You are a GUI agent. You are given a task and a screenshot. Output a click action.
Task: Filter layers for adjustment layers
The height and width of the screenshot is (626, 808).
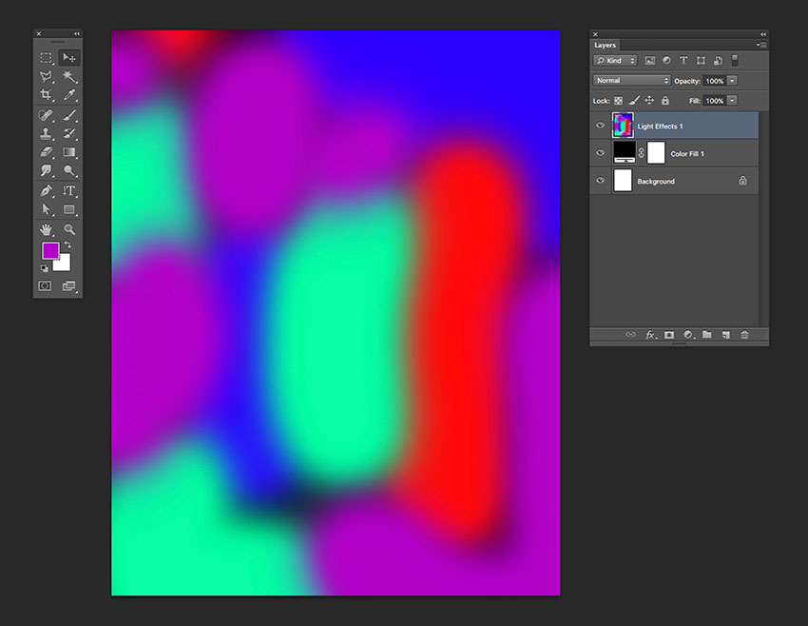666,60
